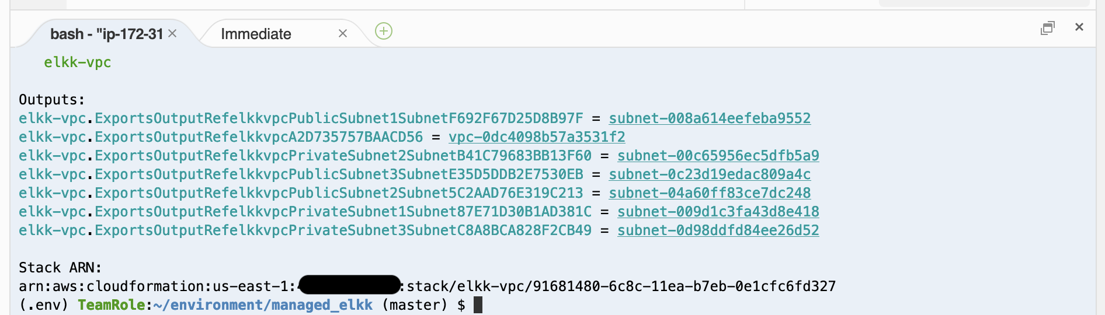Open link subnet-00c65956ec5dfb5a9
This screenshot has width=1105, height=315.
click(x=718, y=156)
